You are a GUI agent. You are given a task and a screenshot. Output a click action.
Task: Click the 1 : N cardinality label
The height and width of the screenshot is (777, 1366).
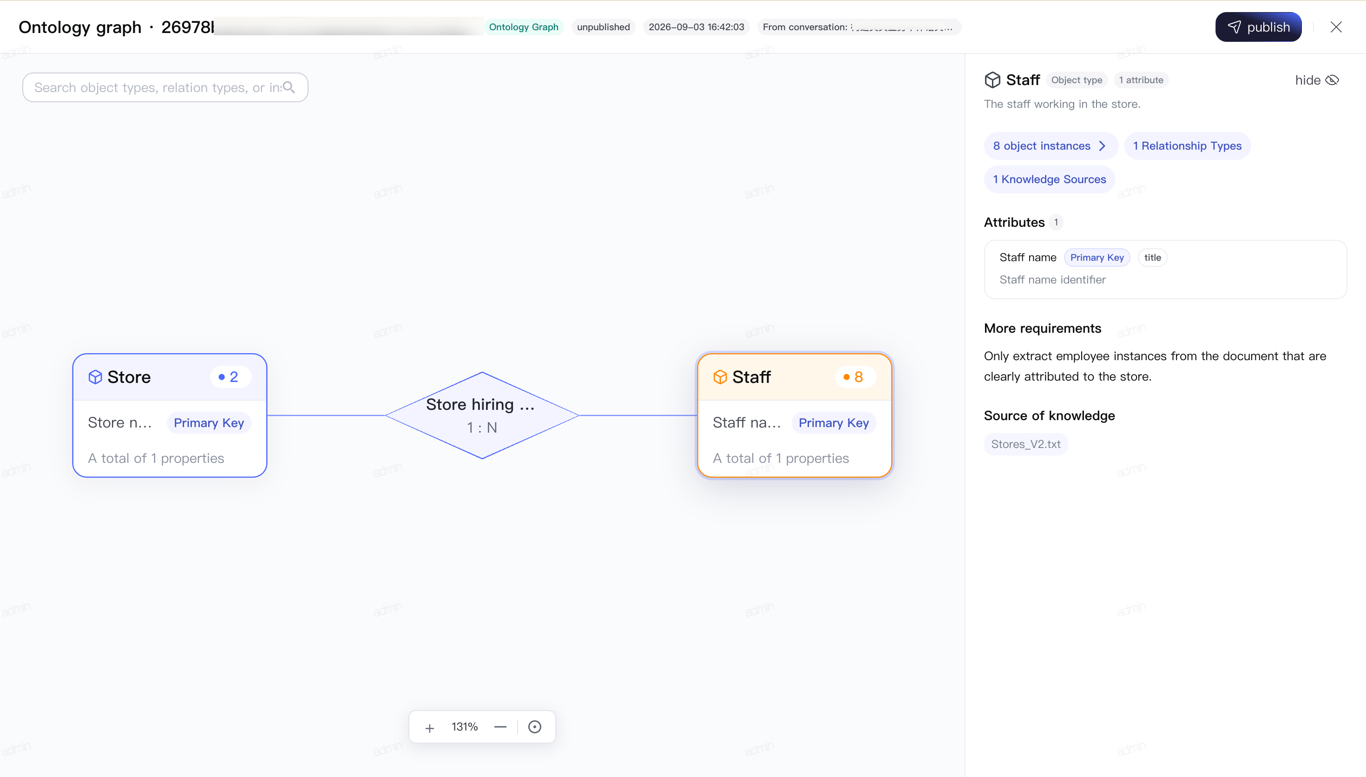[482, 428]
